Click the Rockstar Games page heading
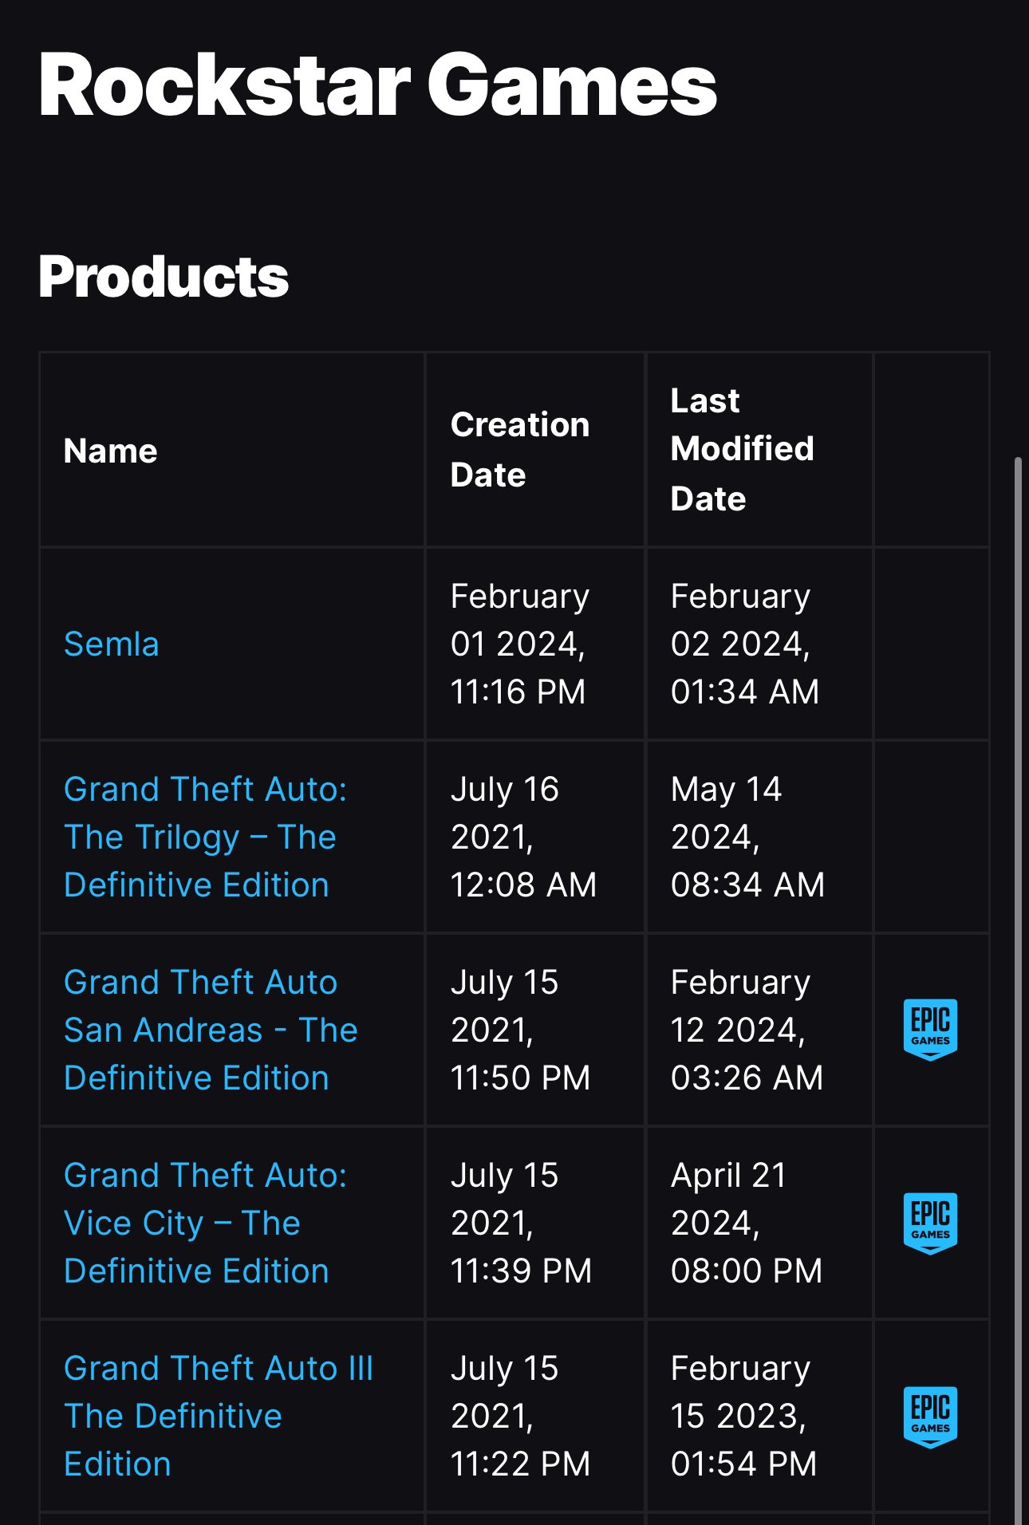Viewport: 1029px width, 1525px height. tap(377, 84)
